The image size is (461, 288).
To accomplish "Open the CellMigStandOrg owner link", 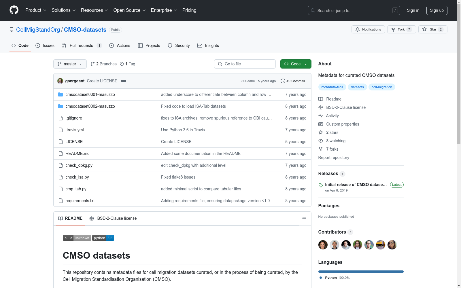I will (38, 30).
